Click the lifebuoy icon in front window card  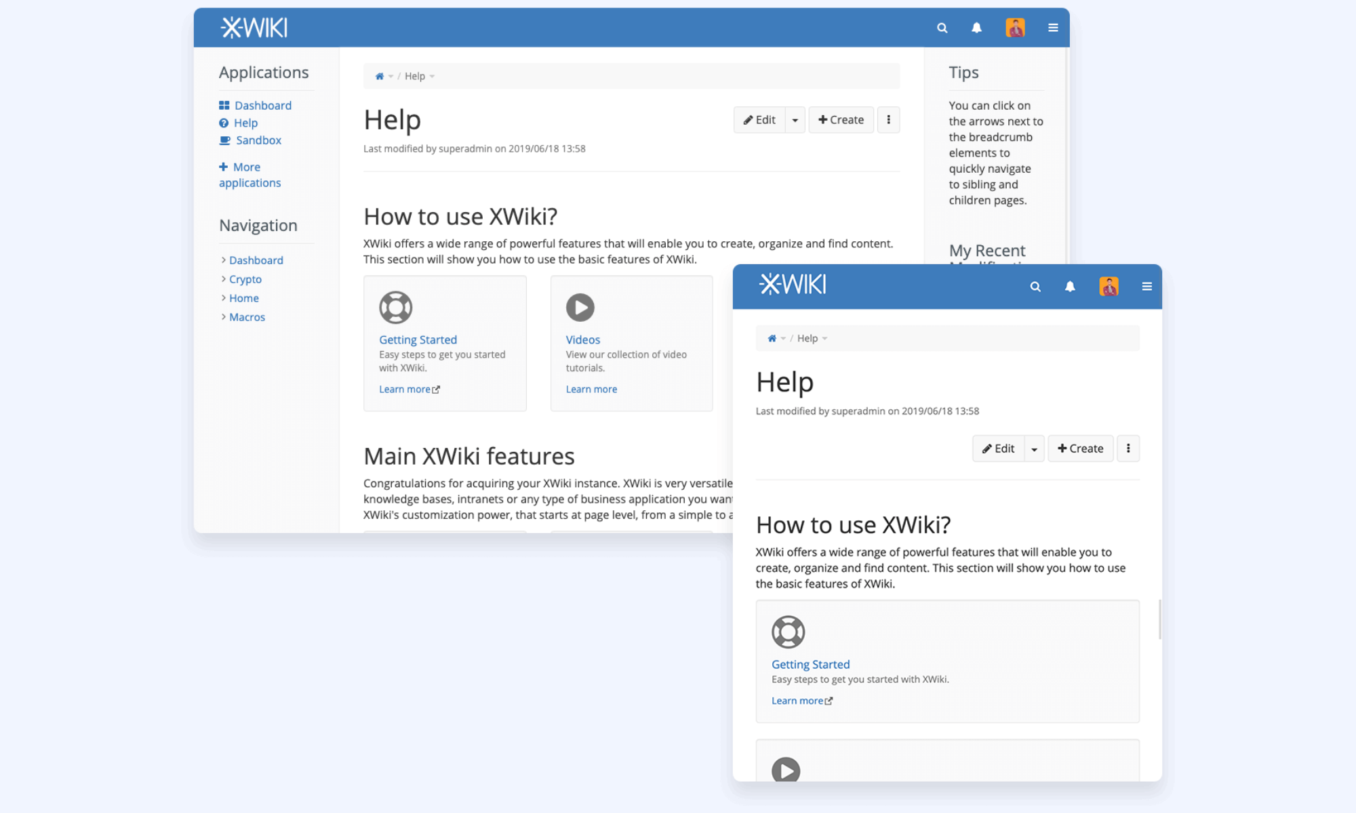(x=788, y=632)
